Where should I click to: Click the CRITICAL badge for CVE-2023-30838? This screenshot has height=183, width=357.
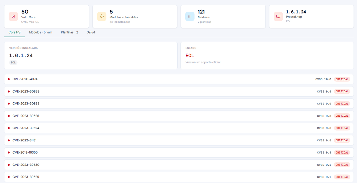342,104
